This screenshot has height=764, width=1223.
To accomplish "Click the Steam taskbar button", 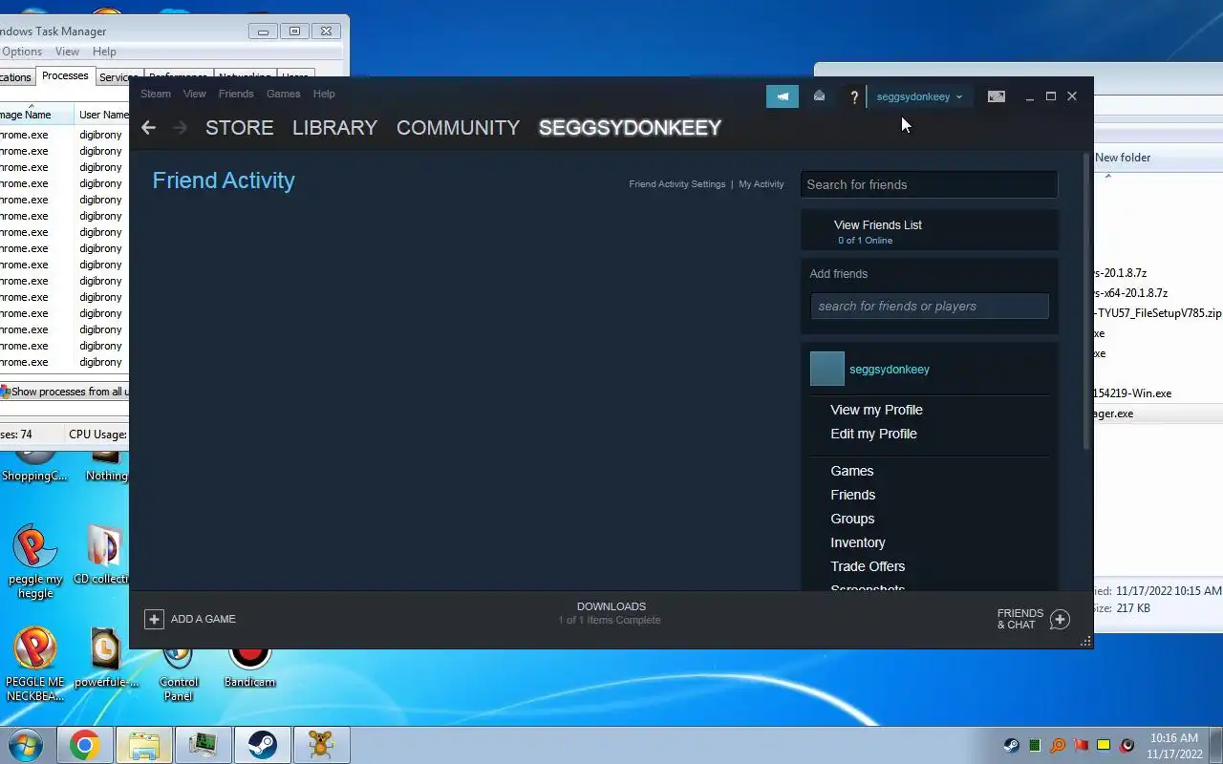I will [262, 745].
